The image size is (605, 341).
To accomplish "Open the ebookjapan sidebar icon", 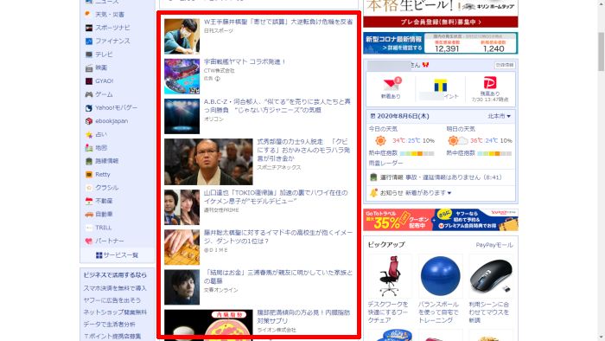I will (x=89, y=121).
